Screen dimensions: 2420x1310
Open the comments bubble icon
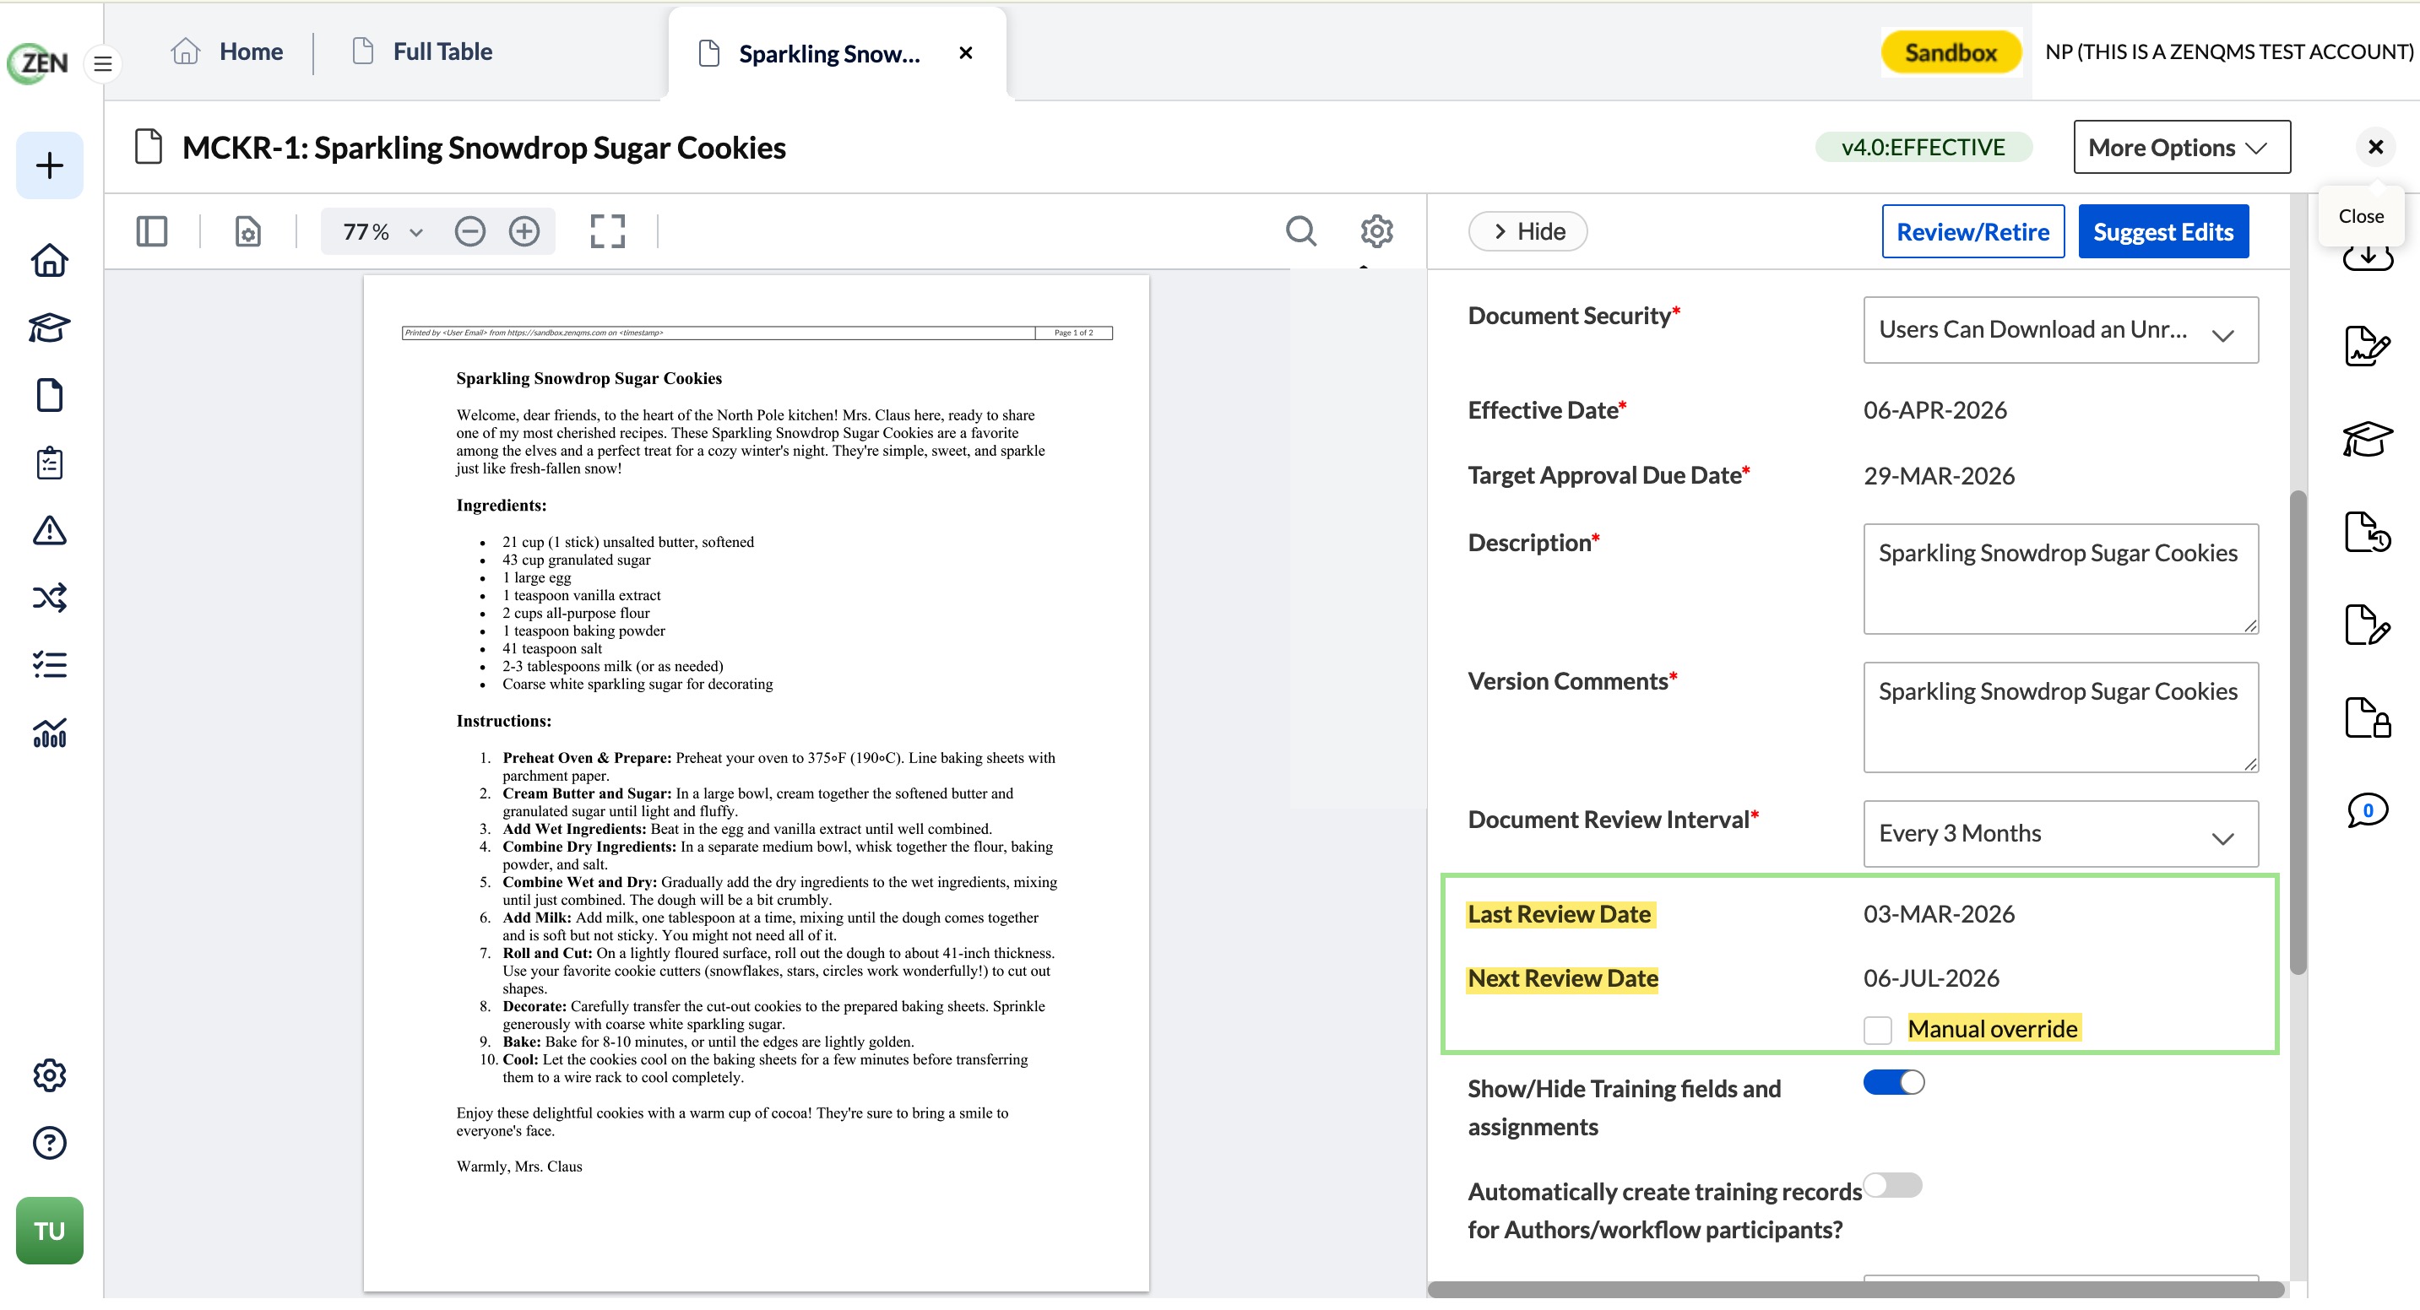click(x=2368, y=810)
